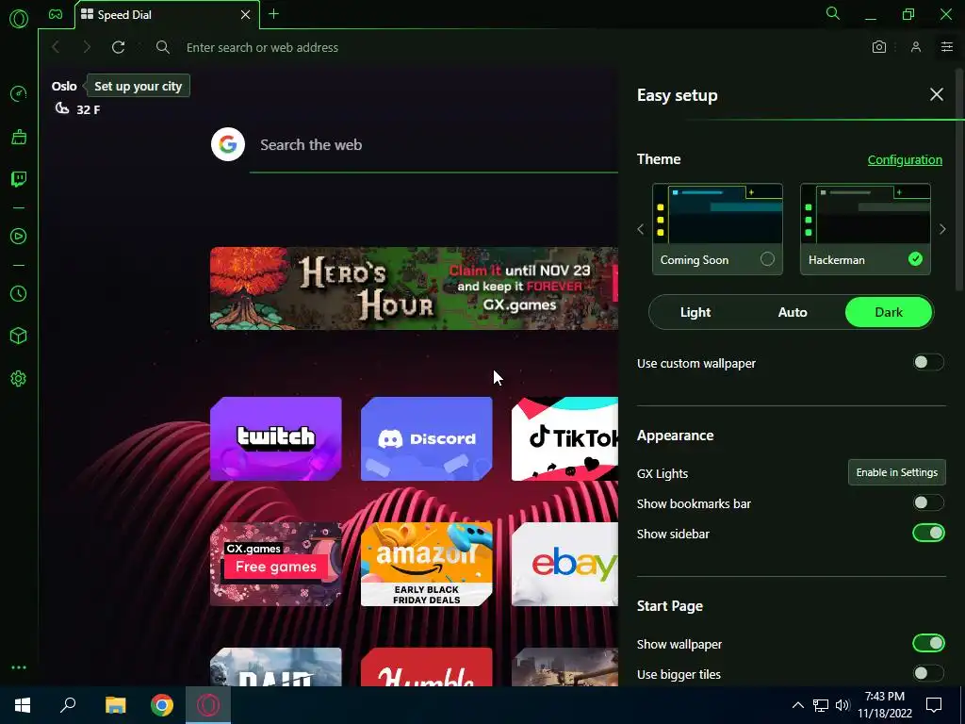Click the forward navigation arrow
The height and width of the screenshot is (724, 965).
pyautogui.click(x=87, y=47)
